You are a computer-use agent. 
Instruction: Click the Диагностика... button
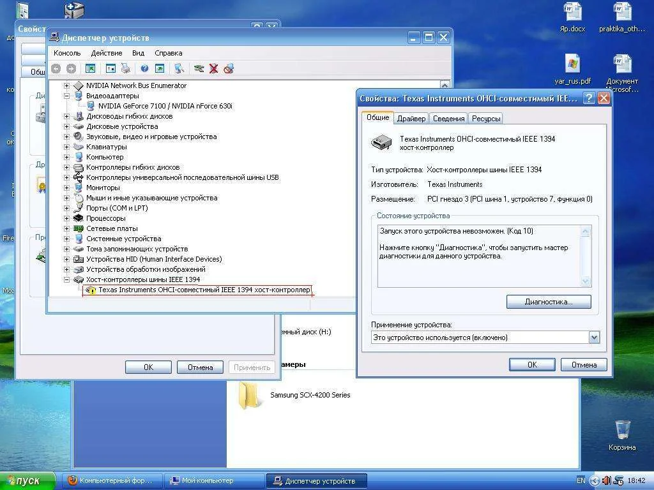pos(549,302)
